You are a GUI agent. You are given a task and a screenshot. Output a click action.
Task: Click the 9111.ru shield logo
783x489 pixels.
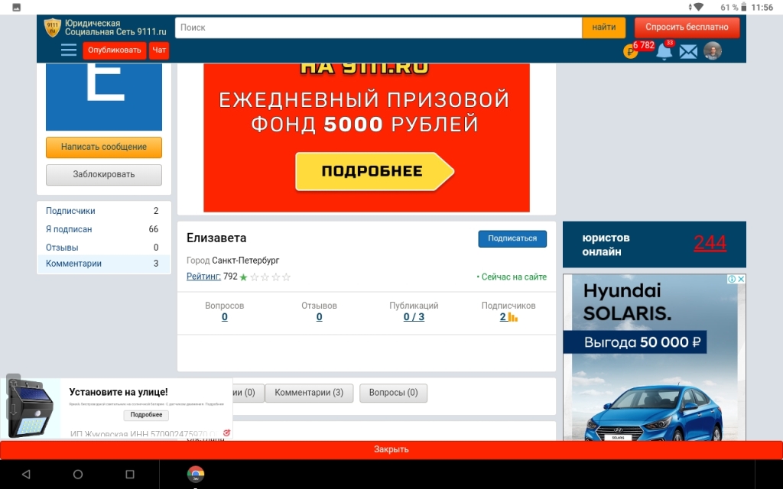coord(53,28)
